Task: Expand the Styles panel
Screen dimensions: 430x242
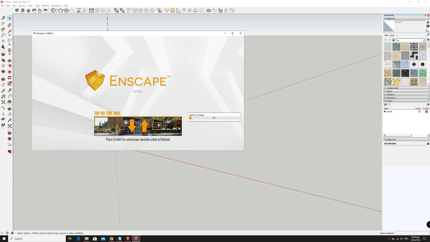Action: click(389, 91)
